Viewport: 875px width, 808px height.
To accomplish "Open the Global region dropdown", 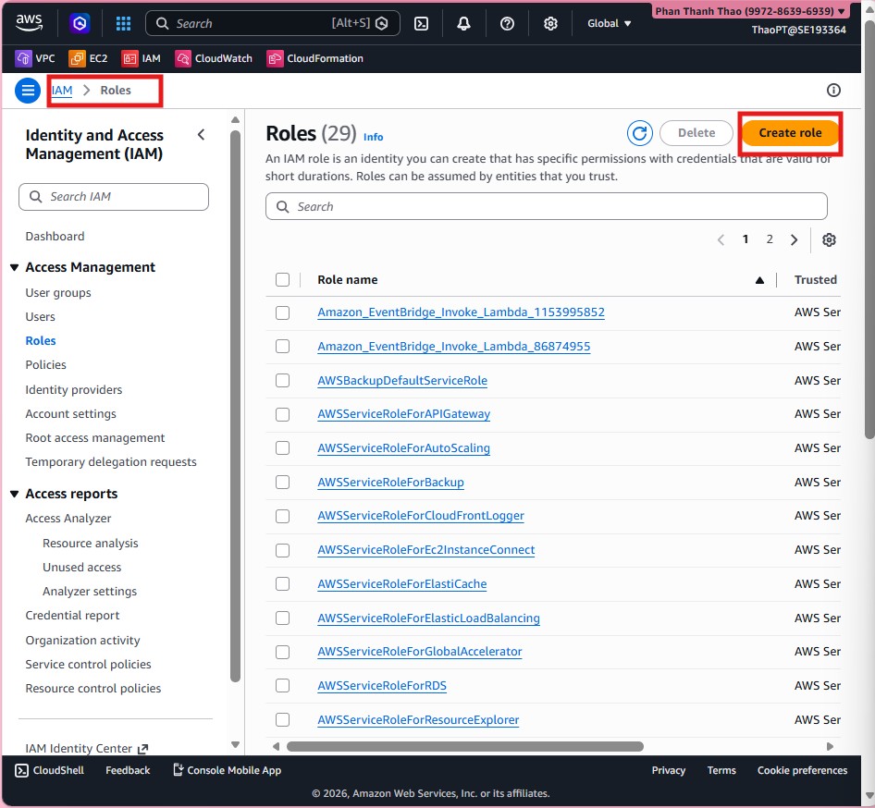I will coord(610,23).
